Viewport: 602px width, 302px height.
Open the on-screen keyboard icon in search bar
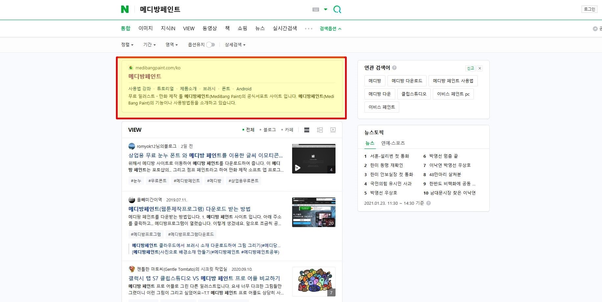pyautogui.click(x=316, y=10)
